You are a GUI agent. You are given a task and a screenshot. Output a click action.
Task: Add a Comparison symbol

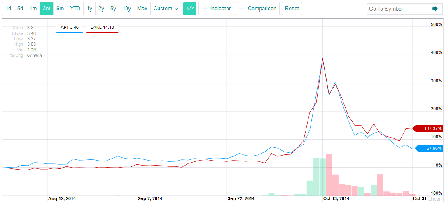(258, 9)
